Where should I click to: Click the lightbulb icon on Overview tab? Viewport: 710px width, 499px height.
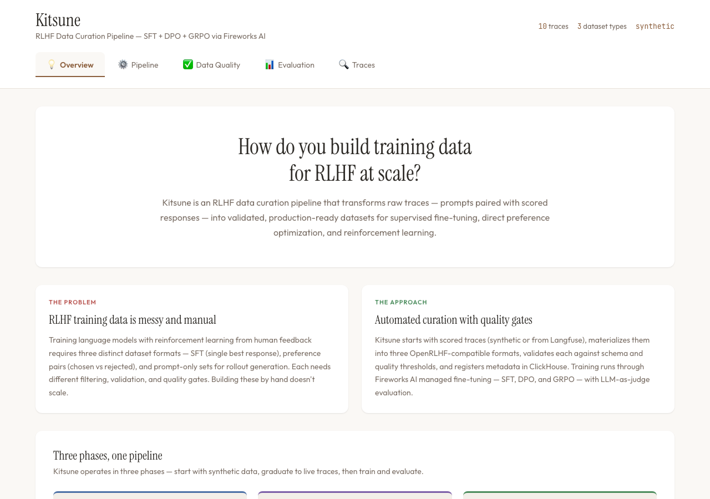click(x=52, y=65)
